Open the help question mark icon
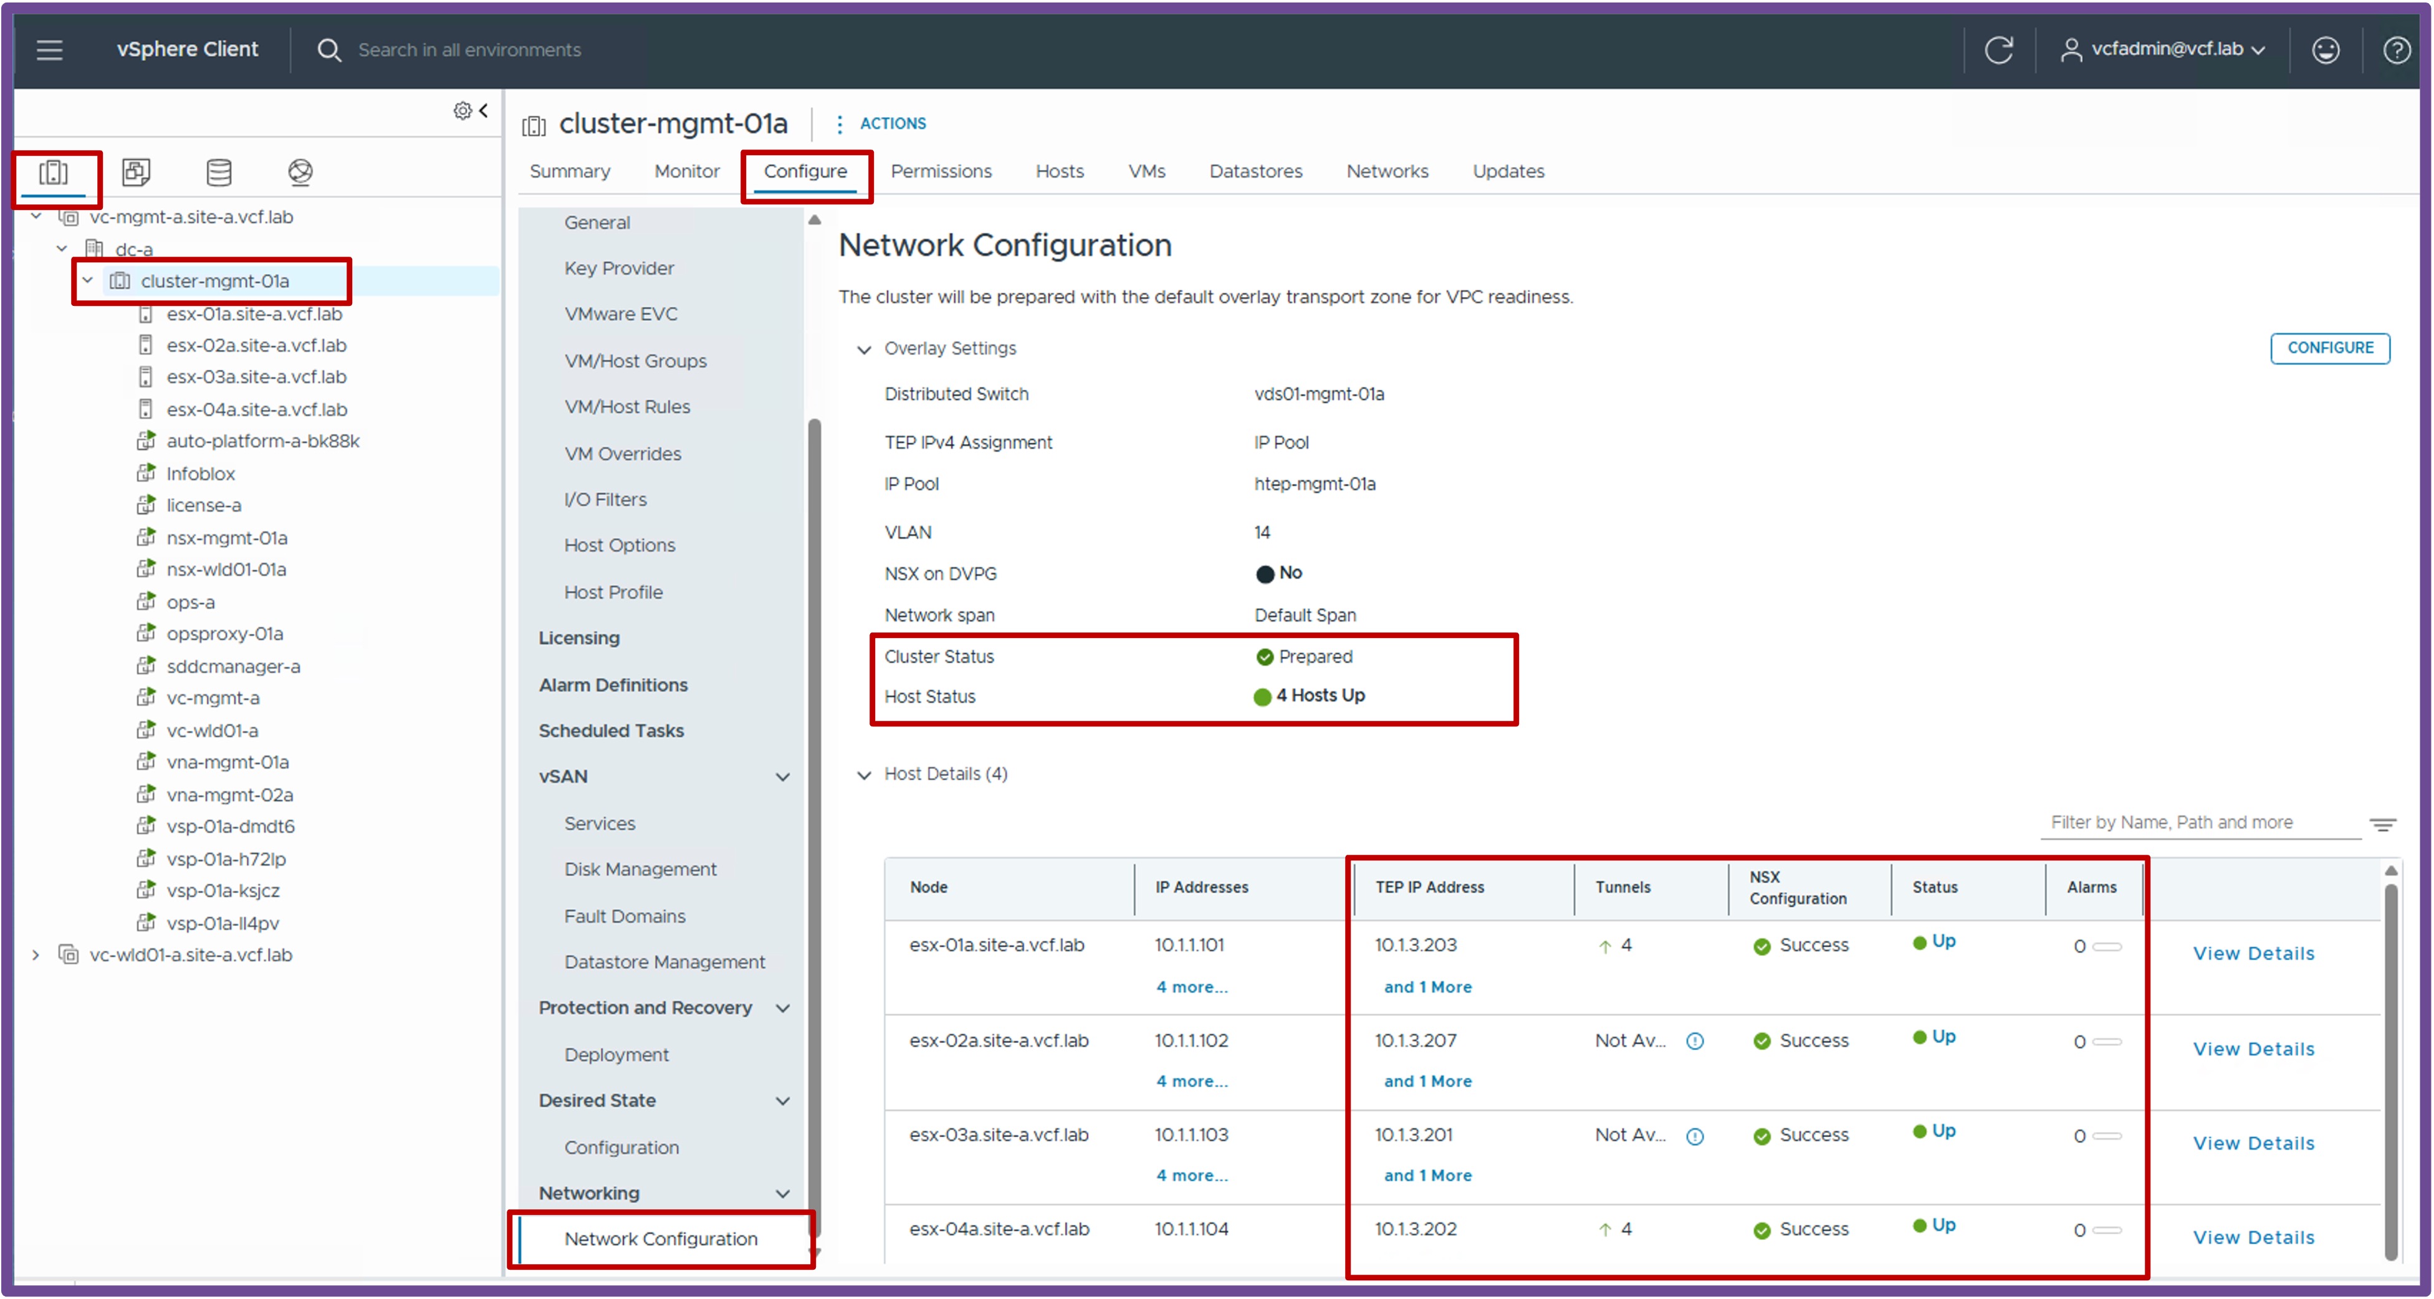2434x1299 pixels. pyautogui.click(x=2396, y=49)
